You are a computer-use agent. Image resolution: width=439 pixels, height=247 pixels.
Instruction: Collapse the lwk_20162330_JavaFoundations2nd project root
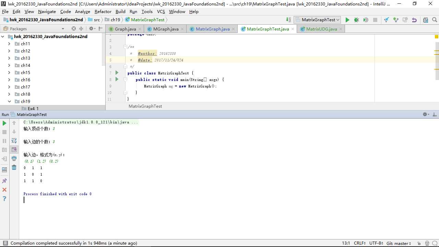3,37
